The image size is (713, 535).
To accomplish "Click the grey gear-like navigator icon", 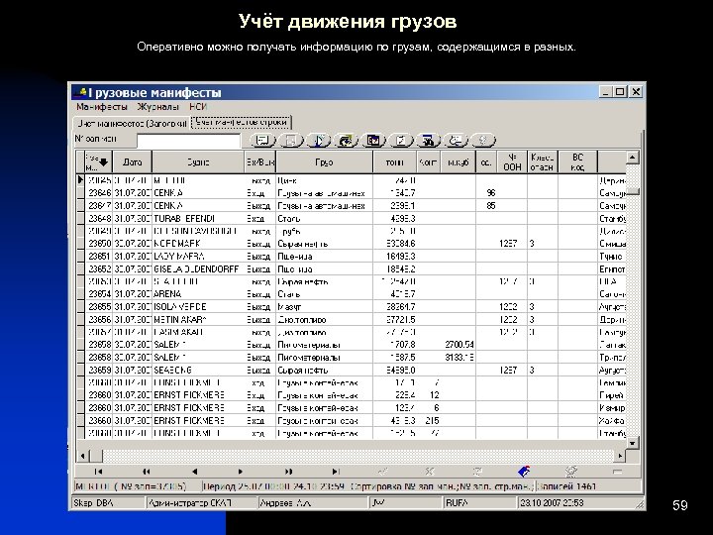I will point(571,472).
